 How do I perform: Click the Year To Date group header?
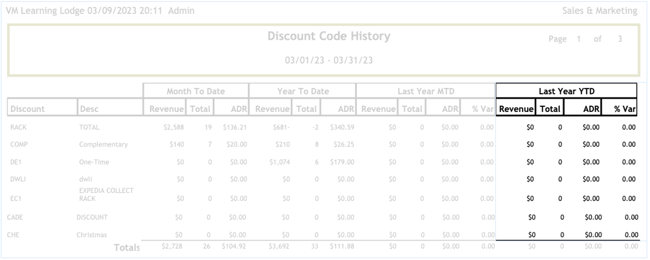click(x=302, y=92)
